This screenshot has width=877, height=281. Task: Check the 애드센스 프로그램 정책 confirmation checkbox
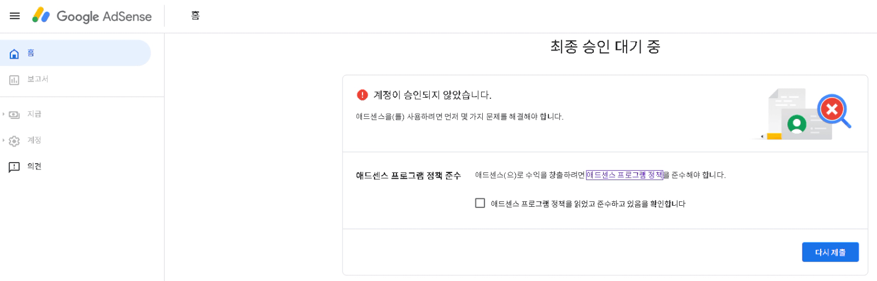(x=480, y=203)
